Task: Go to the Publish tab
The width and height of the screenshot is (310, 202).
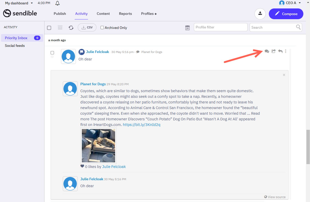Action: pos(60,14)
